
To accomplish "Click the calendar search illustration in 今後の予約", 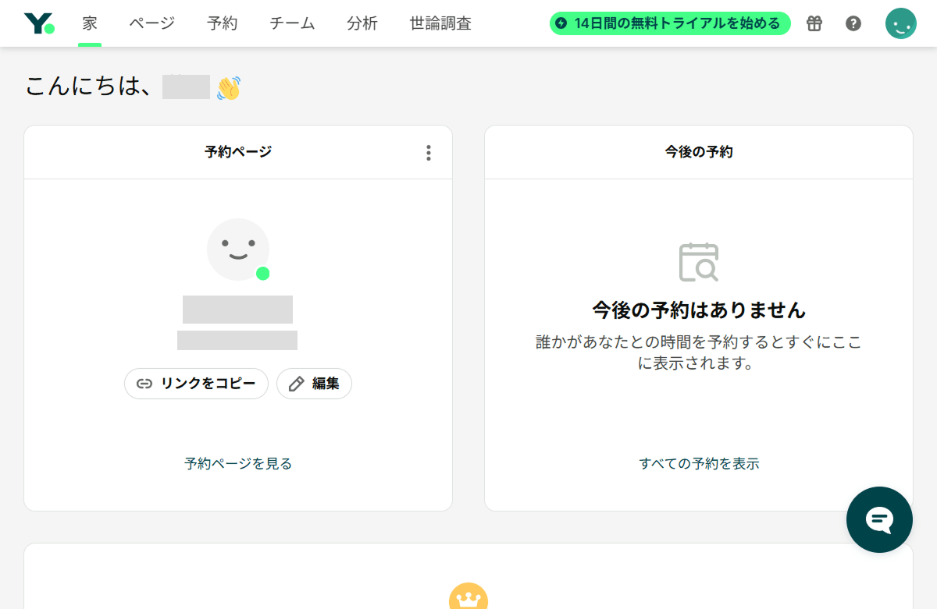I will click(699, 263).
